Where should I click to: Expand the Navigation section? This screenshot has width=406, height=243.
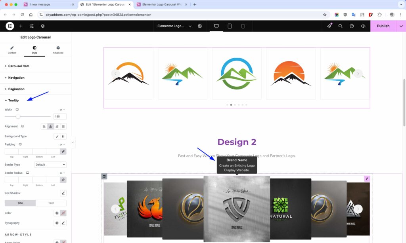pyautogui.click(x=35, y=78)
